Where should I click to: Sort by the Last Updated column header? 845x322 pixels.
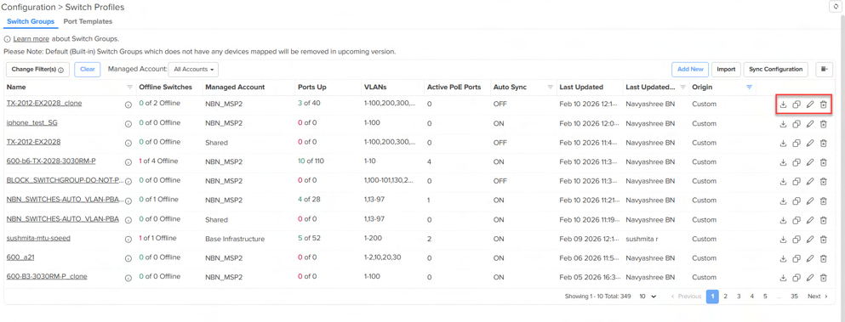[x=581, y=88]
